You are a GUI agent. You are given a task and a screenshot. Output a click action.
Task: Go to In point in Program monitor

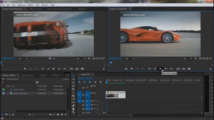149,69
